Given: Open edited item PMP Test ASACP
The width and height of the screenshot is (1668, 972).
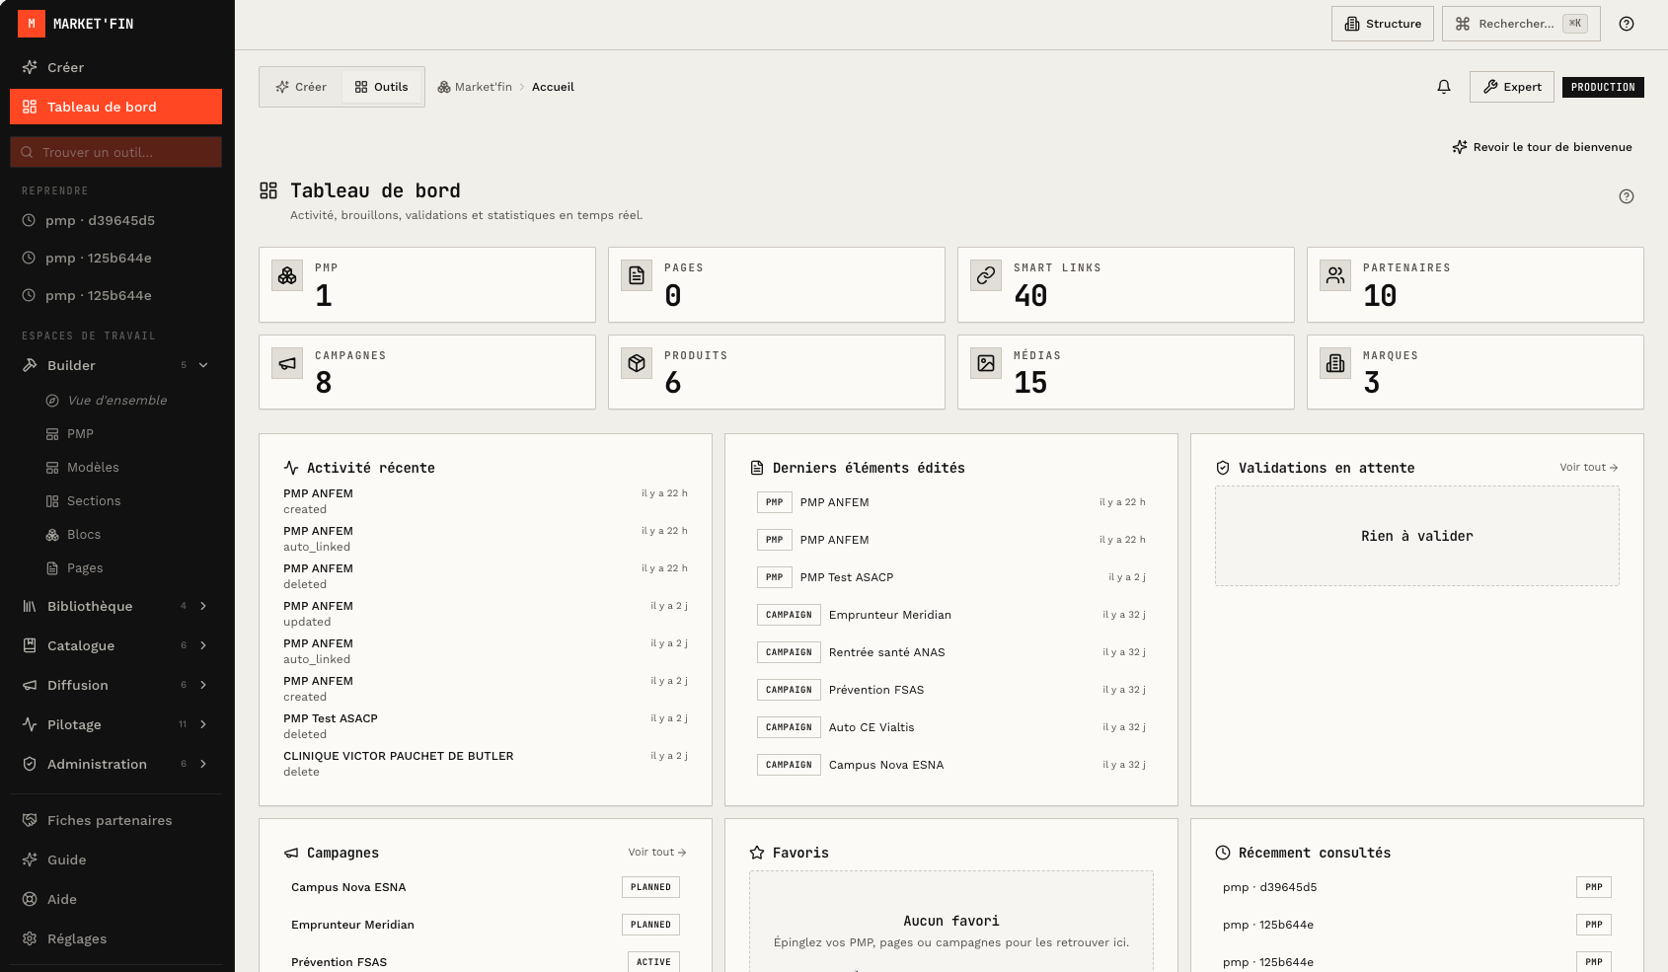Looking at the screenshot, I should (951, 577).
